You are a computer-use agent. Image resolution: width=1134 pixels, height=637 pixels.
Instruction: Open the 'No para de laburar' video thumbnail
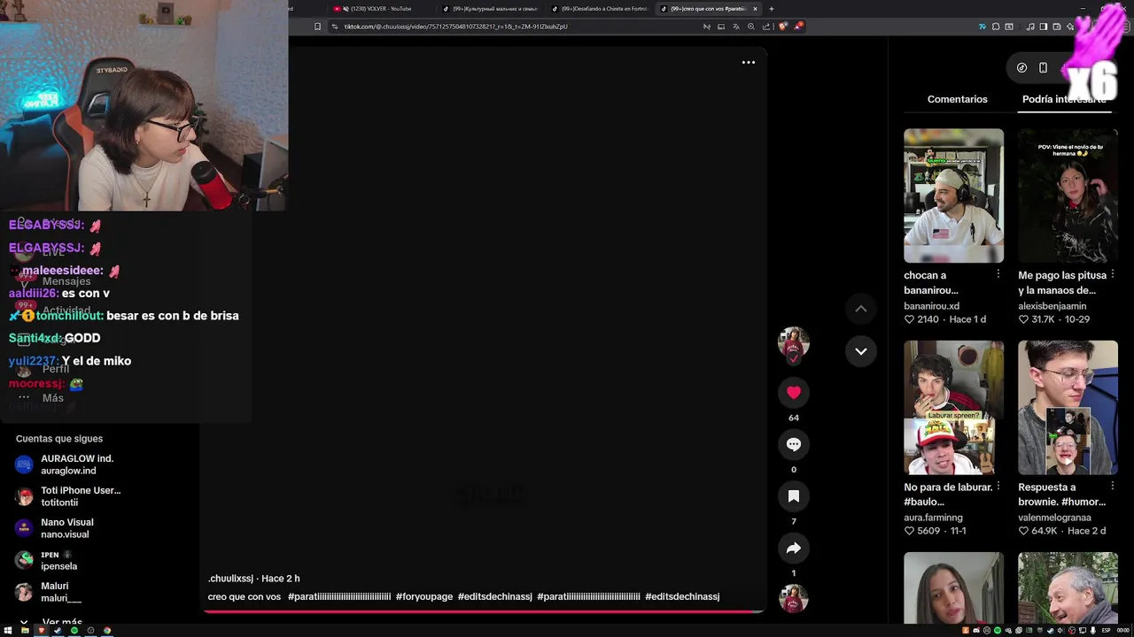pyautogui.click(x=953, y=408)
